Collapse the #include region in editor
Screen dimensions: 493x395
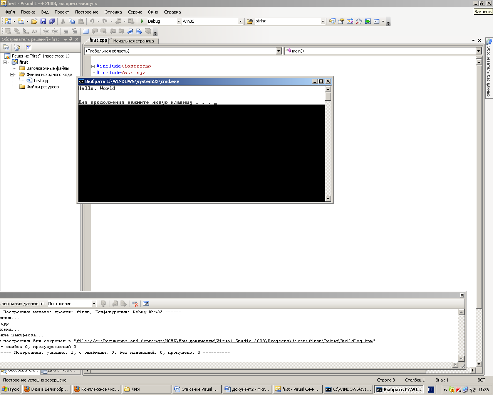(93, 66)
